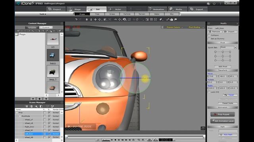
Task: Click the full screen icon at viewport corner
Action: coord(203,128)
